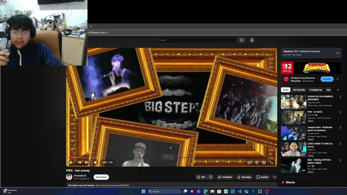Click the #hot hashtag

click(98, 186)
